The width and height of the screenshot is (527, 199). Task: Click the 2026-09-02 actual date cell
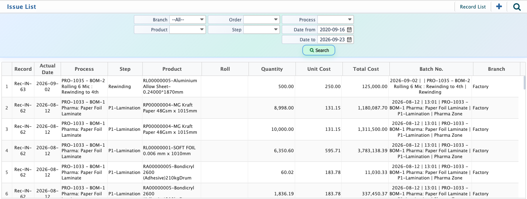tap(47, 87)
